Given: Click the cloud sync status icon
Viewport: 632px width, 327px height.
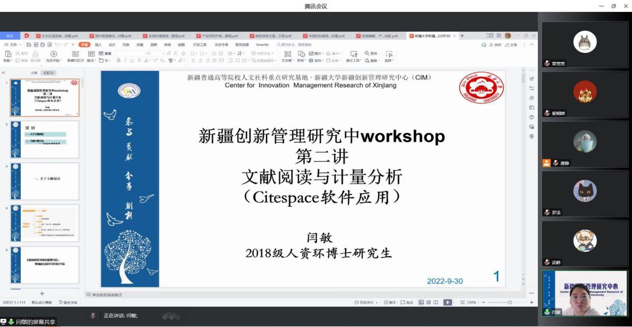Looking at the screenshot, I should (484, 45).
